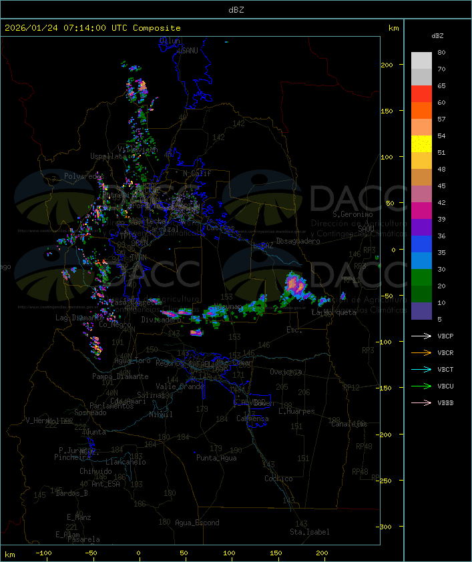
Task: Select the dark green 10-20 dBZ swatch
Action: click(x=421, y=294)
